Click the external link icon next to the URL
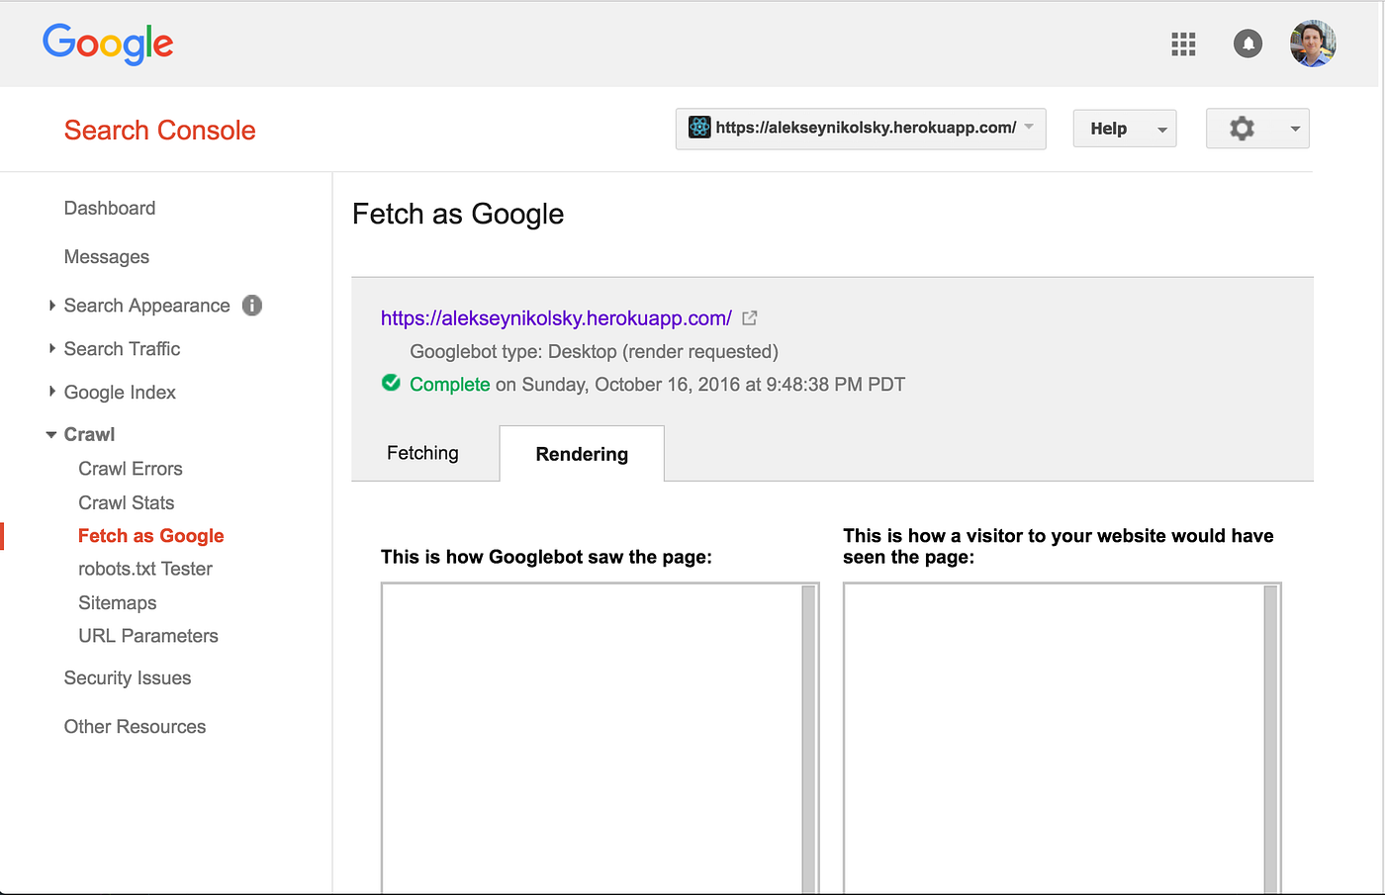The image size is (1385, 895). coord(749,317)
